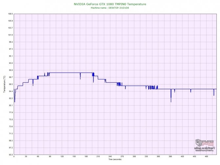
Task: Click the 'Temperature (°C)' vertical axis label
Action: (x=5, y=84)
